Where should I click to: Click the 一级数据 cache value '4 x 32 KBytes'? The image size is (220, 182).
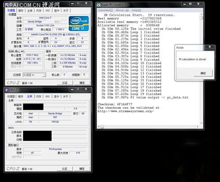coord(67,55)
